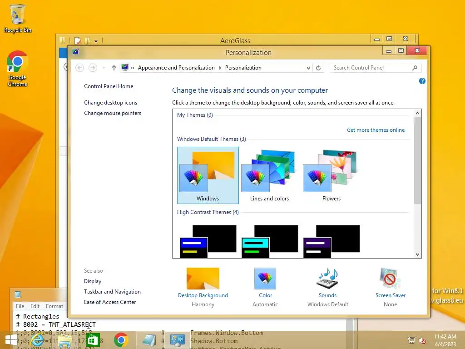This screenshot has height=349, width=465.
Task: Open Change desktop icons link
Action: pyautogui.click(x=111, y=103)
